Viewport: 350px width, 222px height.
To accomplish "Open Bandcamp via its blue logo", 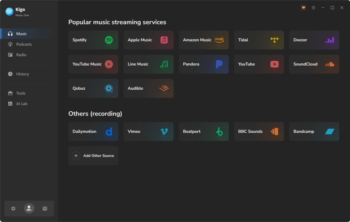I will [330, 132].
